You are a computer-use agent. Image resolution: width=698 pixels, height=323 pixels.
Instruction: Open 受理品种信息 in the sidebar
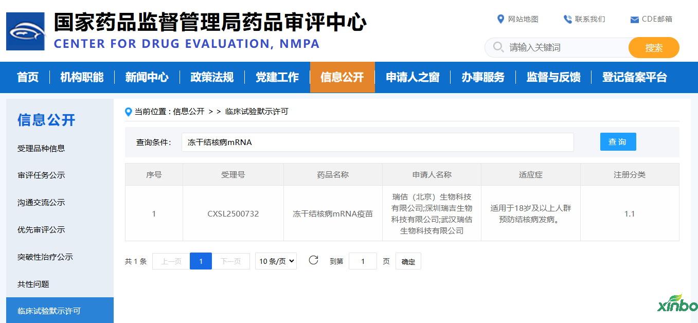point(41,148)
